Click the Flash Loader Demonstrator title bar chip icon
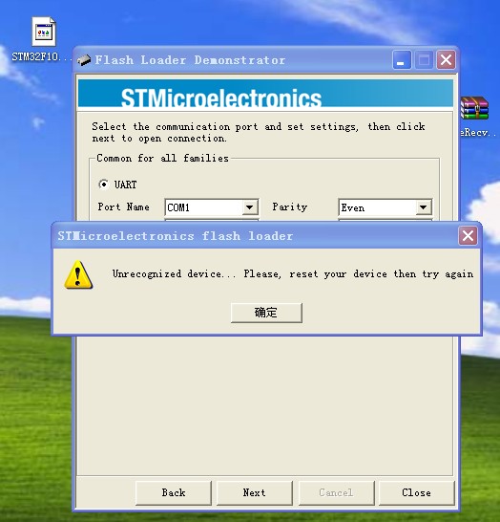Screen dimensions: 500x522 (x=84, y=60)
